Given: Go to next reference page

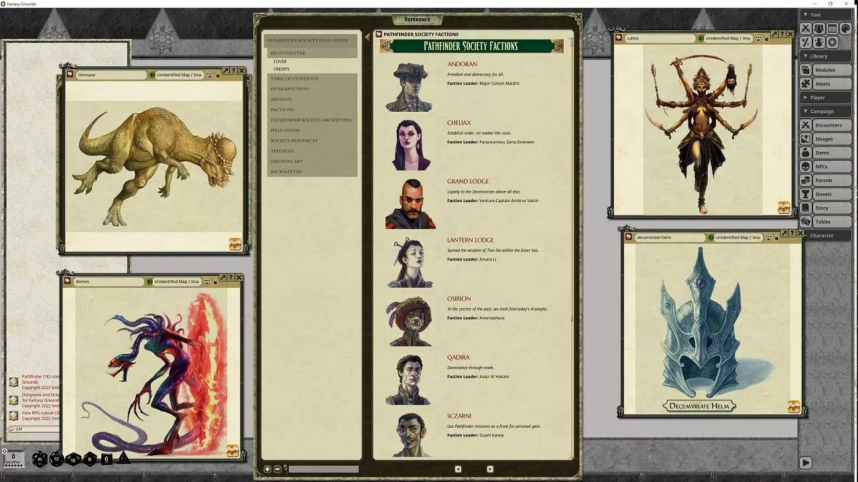Looking at the screenshot, I should point(490,469).
